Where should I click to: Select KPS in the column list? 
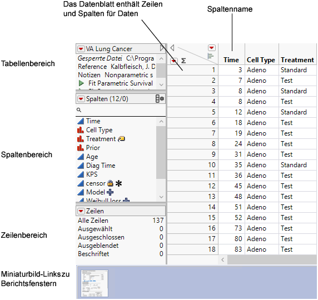click(92, 174)
